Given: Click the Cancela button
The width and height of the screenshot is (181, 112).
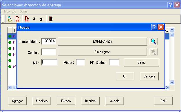Looking at the screenshot, I should point(149,76).
